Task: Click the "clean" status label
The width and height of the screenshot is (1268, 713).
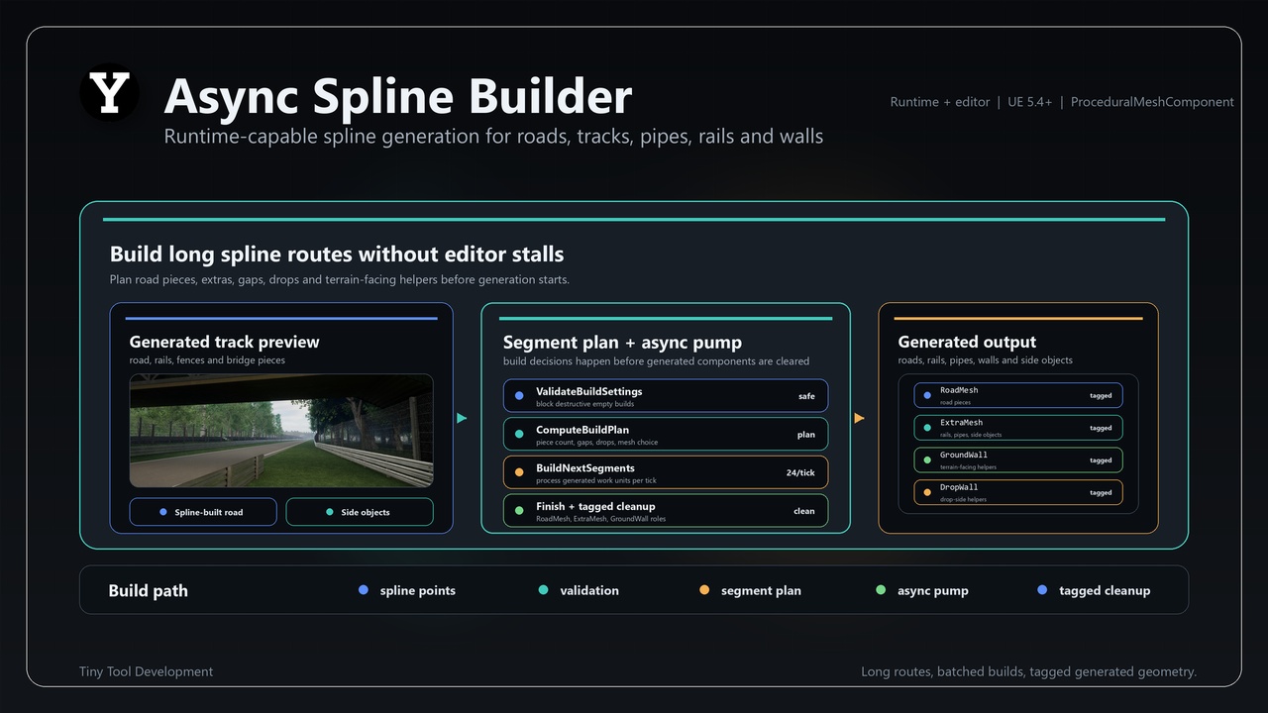Action: (804, 511)
